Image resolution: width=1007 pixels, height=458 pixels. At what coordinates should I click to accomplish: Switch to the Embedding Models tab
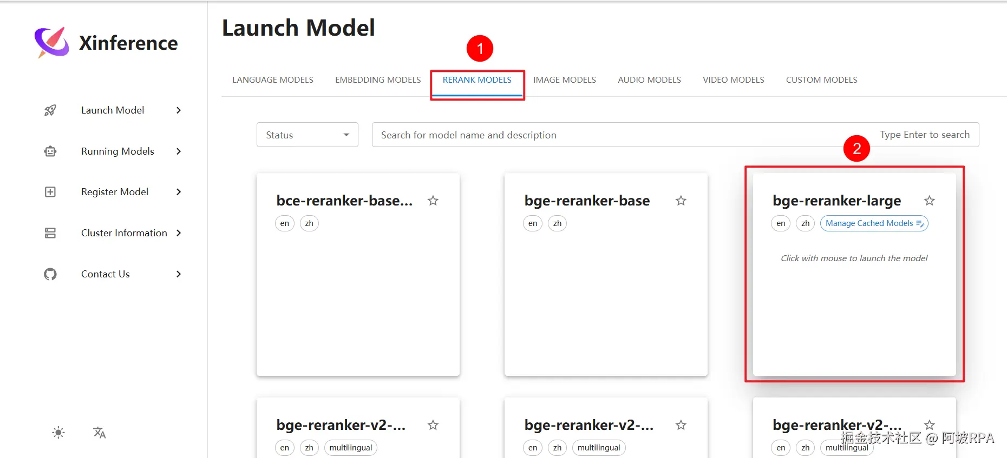coord(378,80)
